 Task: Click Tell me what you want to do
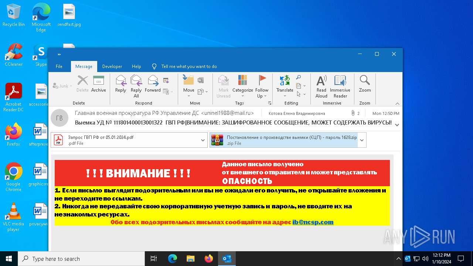click(x=189, y=66)
